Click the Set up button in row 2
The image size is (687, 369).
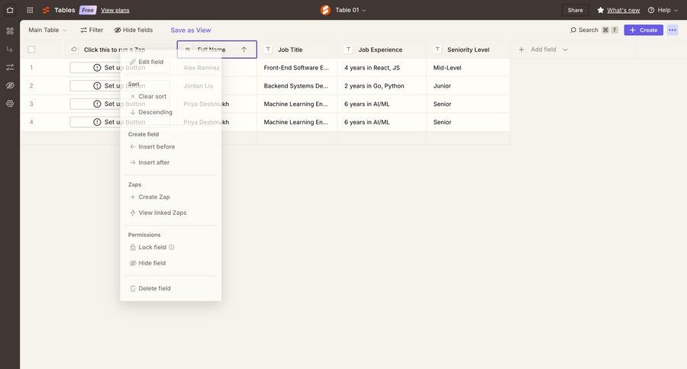[x=120, y=86]
